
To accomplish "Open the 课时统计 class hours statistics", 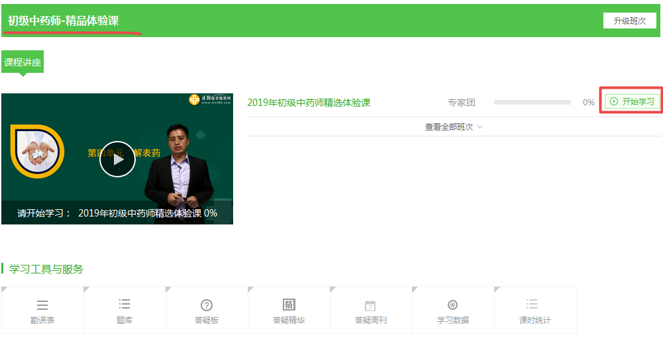I will click(x=535, y=311).
